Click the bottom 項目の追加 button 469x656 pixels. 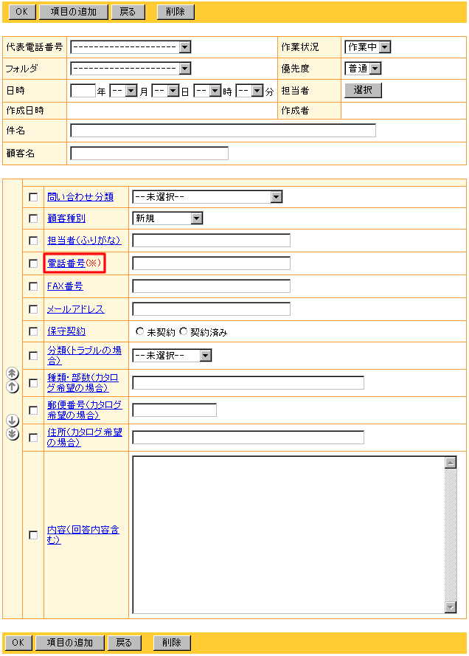pyautogui.click(x=70, y=643)
